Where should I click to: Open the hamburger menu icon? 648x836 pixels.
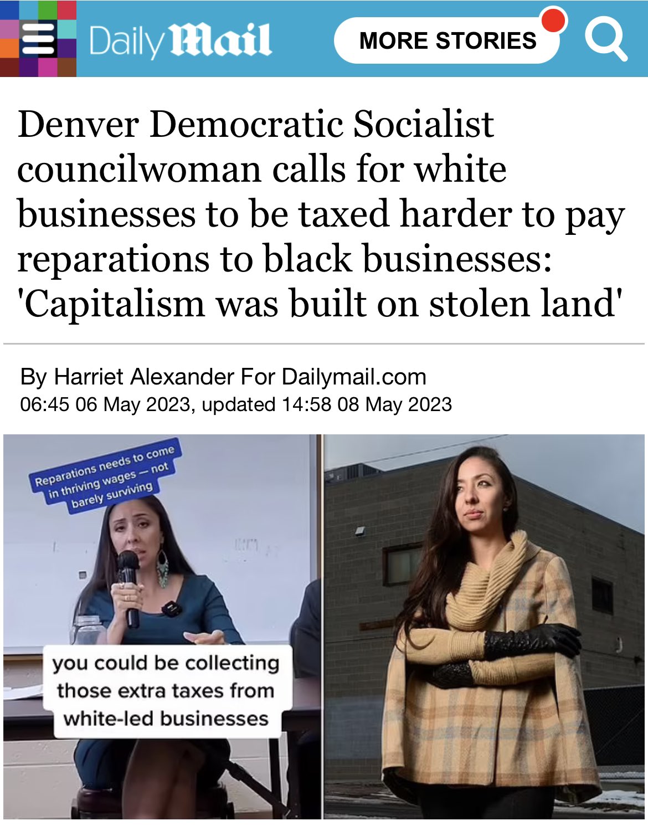[x=38, y=40]
